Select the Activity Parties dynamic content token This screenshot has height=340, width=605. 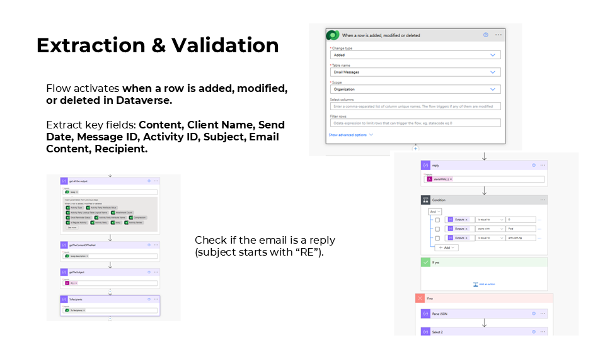(x=134, y=222)
